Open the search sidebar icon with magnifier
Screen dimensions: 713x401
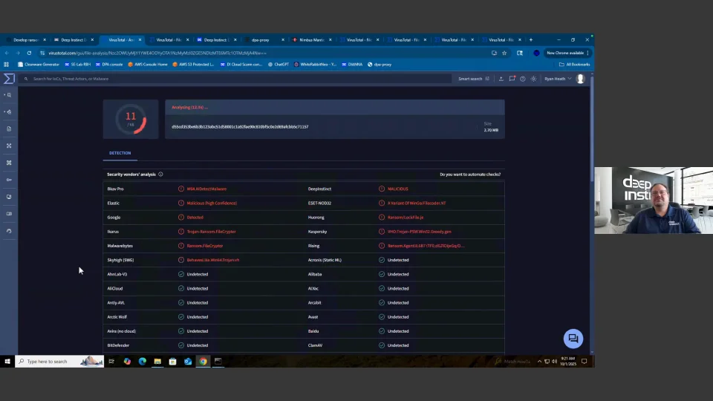(x=9, y=95)
